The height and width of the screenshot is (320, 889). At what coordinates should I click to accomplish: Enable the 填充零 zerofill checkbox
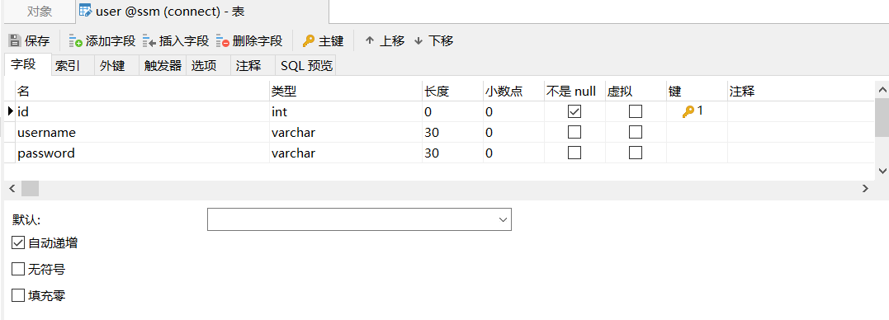[x=18, y=295]
